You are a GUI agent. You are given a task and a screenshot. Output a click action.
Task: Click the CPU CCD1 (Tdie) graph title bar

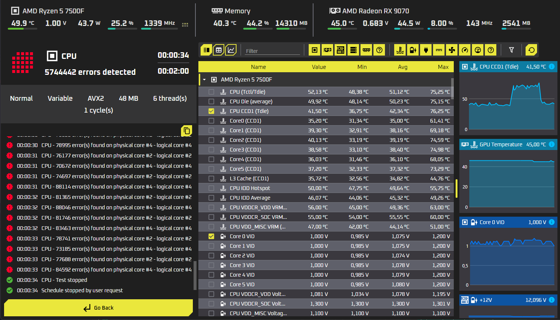coord(508,67)
